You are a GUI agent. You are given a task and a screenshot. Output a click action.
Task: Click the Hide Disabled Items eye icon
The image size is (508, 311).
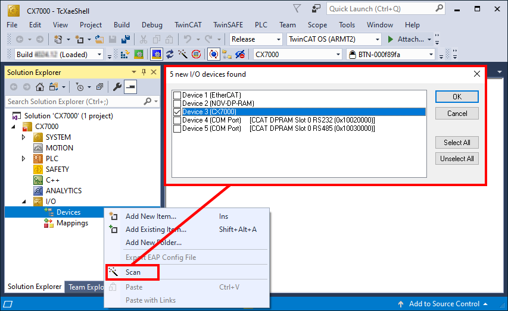click(240, 54)
